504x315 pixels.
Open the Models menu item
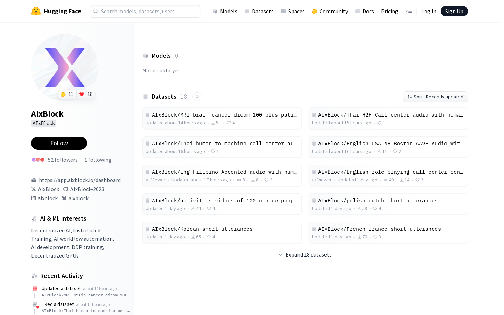tap(225, 11)
